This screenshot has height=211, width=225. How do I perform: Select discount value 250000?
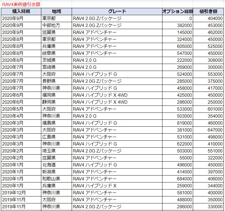pos(208,102)
